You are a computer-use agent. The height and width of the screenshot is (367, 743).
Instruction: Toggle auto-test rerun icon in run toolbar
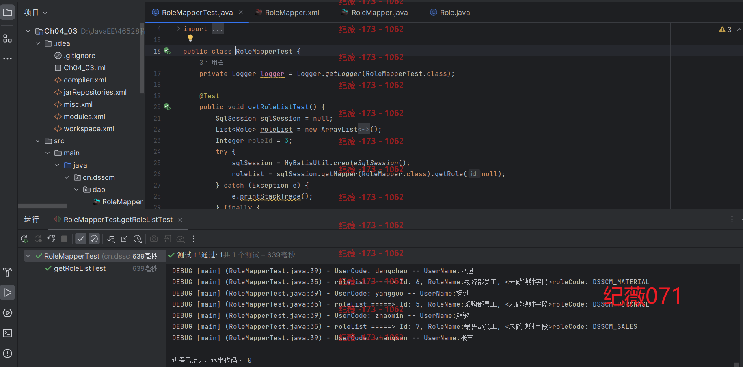pos(51,239)
